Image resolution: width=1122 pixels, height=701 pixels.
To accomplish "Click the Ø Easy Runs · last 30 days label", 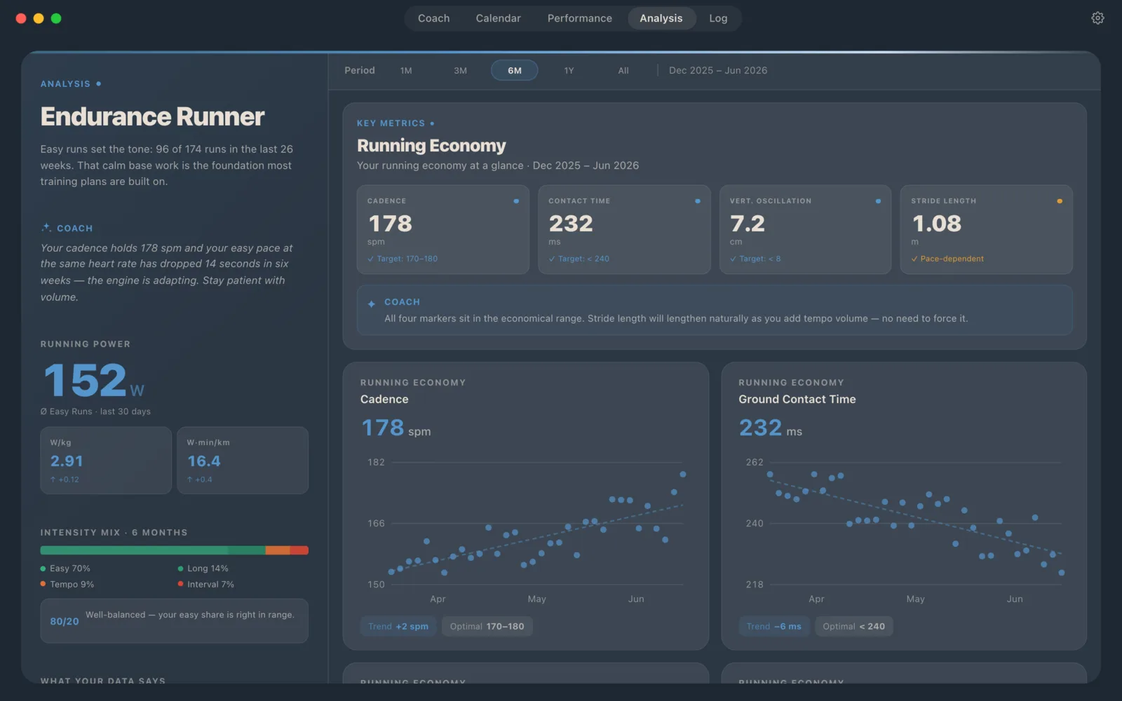I will point(95,411).
